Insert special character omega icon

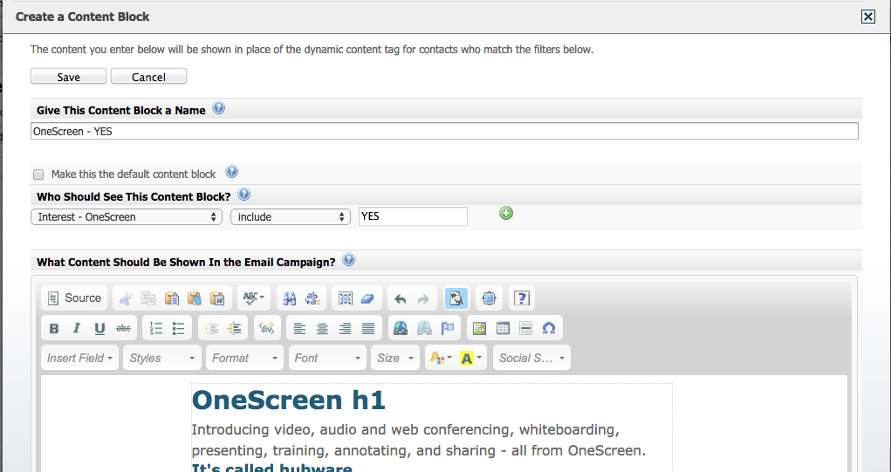(549, 328)
